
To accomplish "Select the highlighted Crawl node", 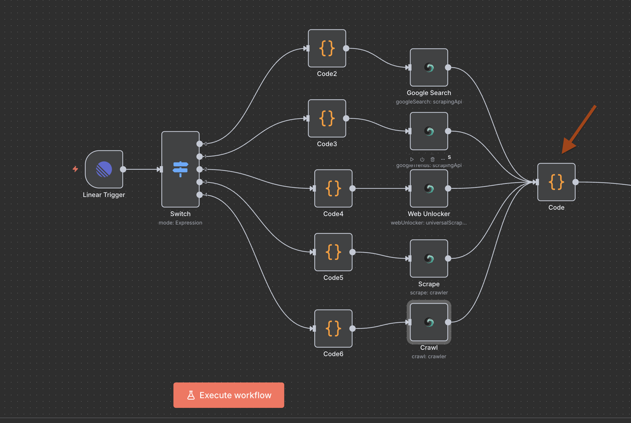I will [x=429, y=322].
